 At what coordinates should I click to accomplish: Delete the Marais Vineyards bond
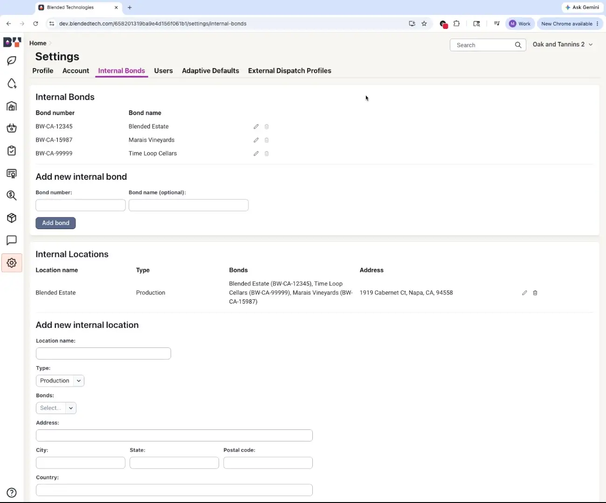267,140
